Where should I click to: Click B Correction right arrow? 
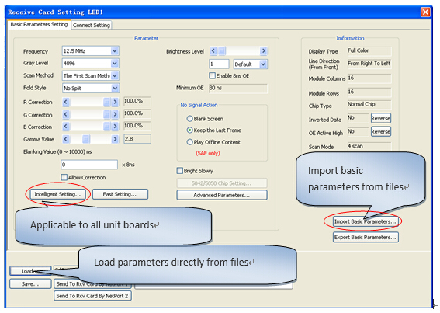click(115, 127)
